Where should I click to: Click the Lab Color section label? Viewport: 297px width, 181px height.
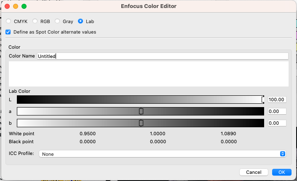[x=19, y=91]
